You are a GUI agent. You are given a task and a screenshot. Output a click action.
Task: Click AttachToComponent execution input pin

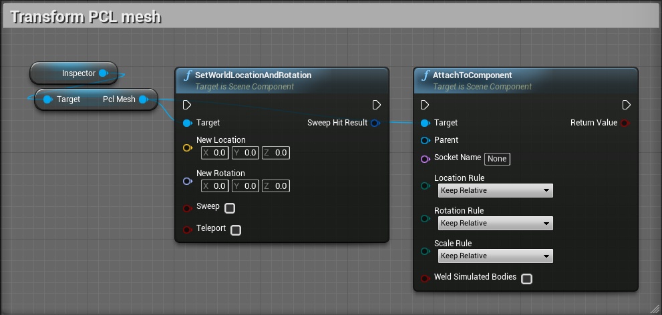425,105
